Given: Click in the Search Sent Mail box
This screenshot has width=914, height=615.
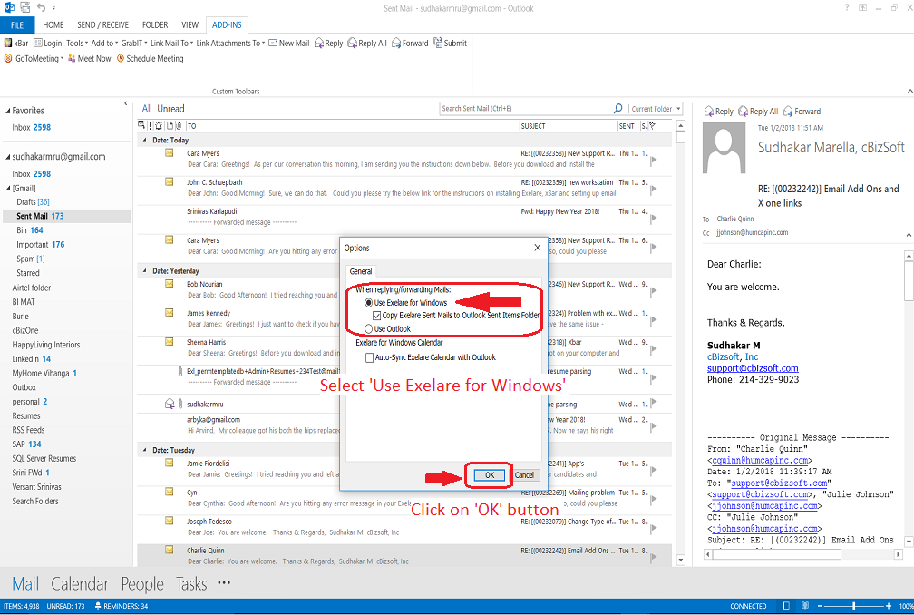Looking at the screenshot, I should click(526, 109).
